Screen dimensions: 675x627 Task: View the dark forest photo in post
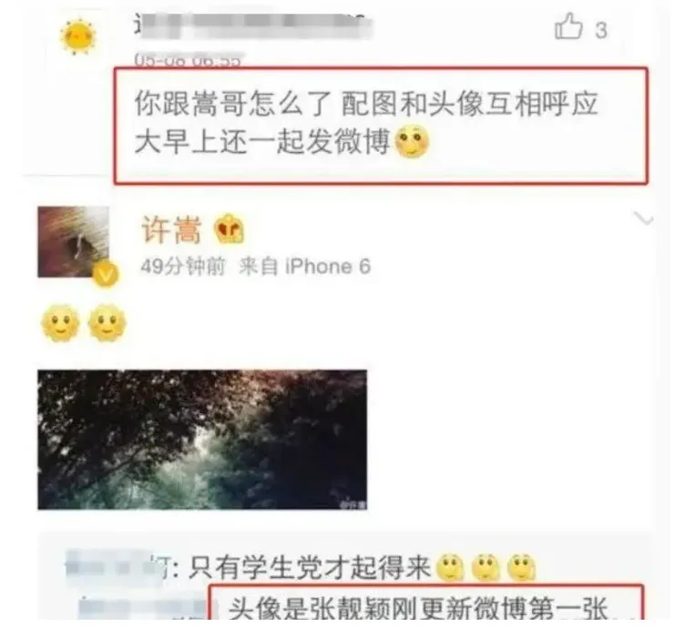(202, 440)
